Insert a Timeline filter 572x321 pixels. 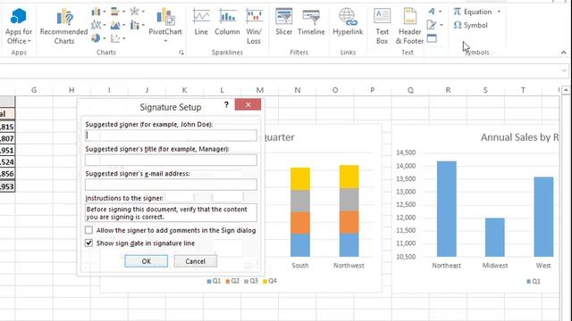(311, 21)
